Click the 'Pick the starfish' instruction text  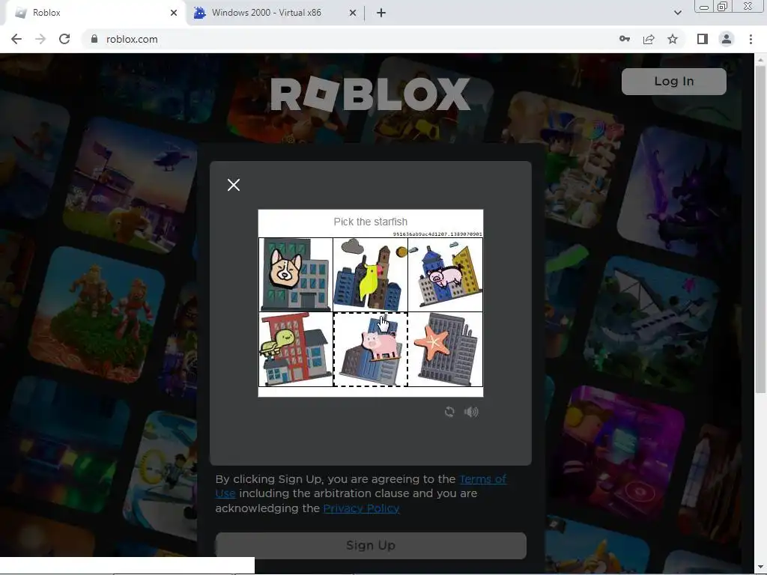coord(370,222)
